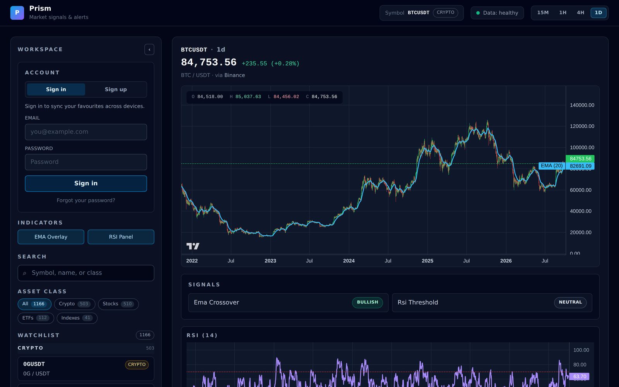Image resolution: width=619 pixels, height=387 pixels.
Task: Focus the symbol search box
Action: coord(86,273)
